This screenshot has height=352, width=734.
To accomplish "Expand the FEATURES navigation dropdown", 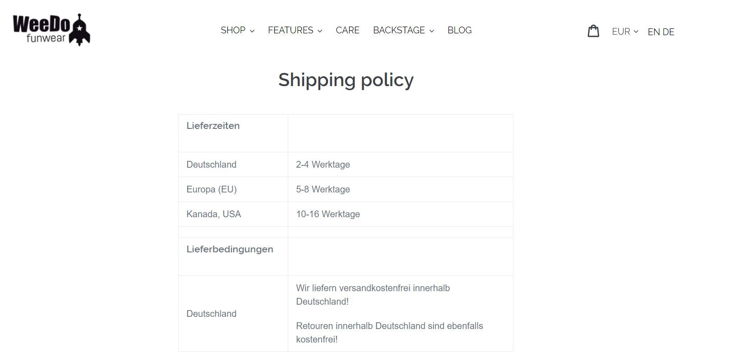I will click(x=295, y=30).
